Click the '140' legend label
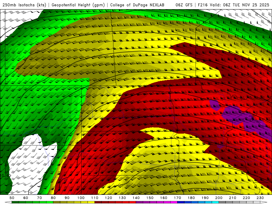272x204 pixels. [136, 198]
